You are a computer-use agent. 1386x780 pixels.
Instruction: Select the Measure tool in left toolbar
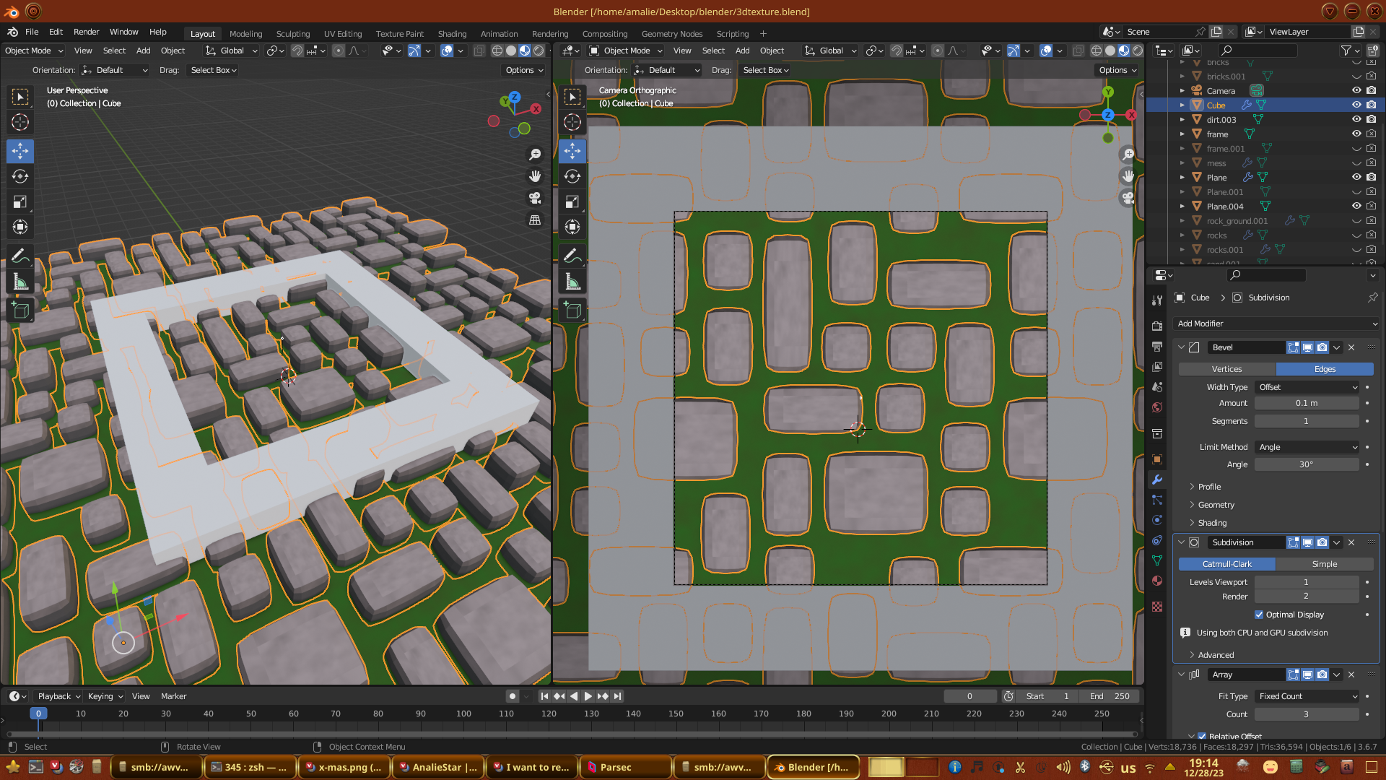(20, 282)
